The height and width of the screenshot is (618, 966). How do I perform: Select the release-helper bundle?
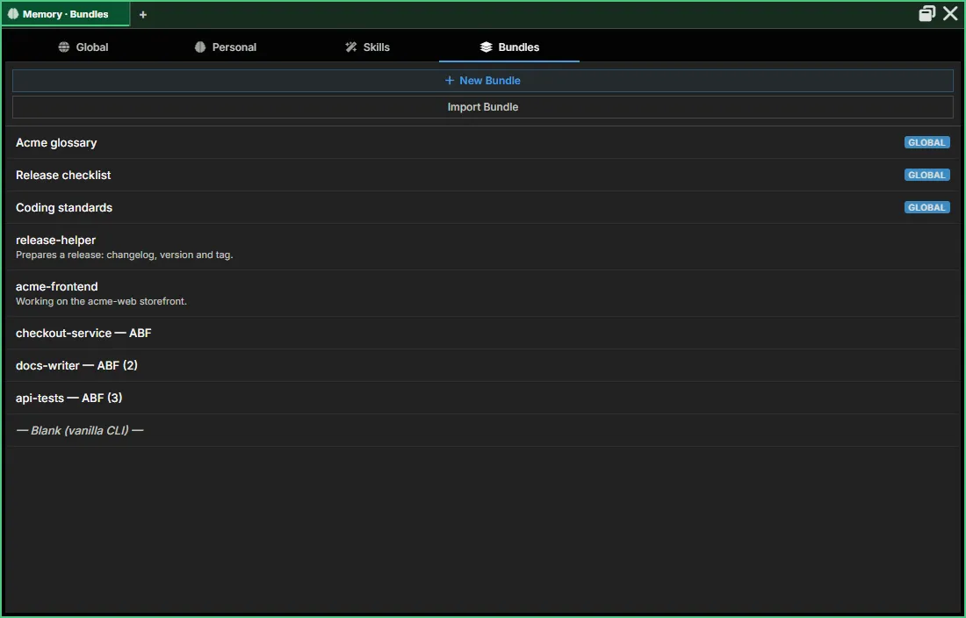pos(483,247)
